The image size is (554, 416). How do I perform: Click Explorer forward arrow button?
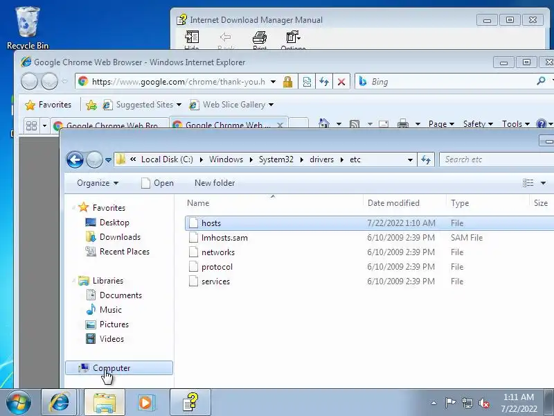[x=94, y=160]
